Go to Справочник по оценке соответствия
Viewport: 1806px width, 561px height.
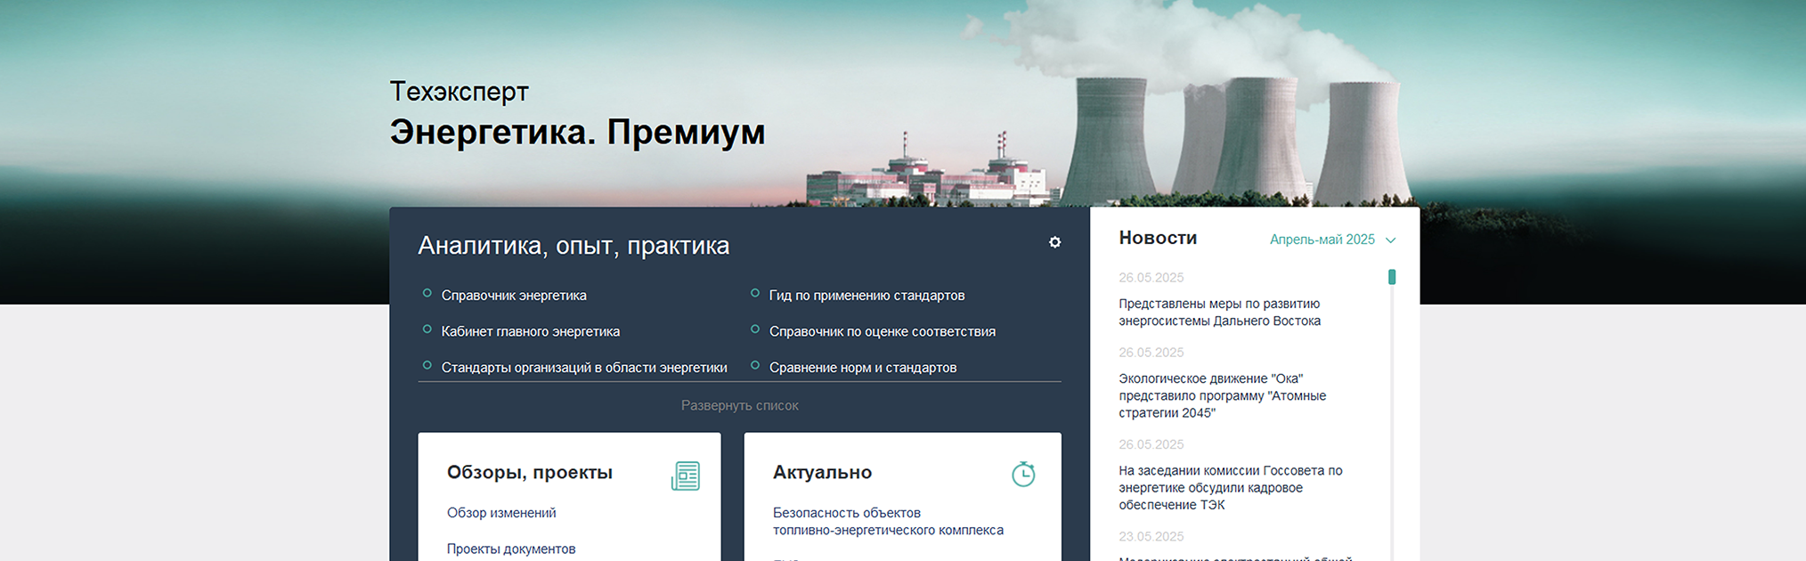882,331
